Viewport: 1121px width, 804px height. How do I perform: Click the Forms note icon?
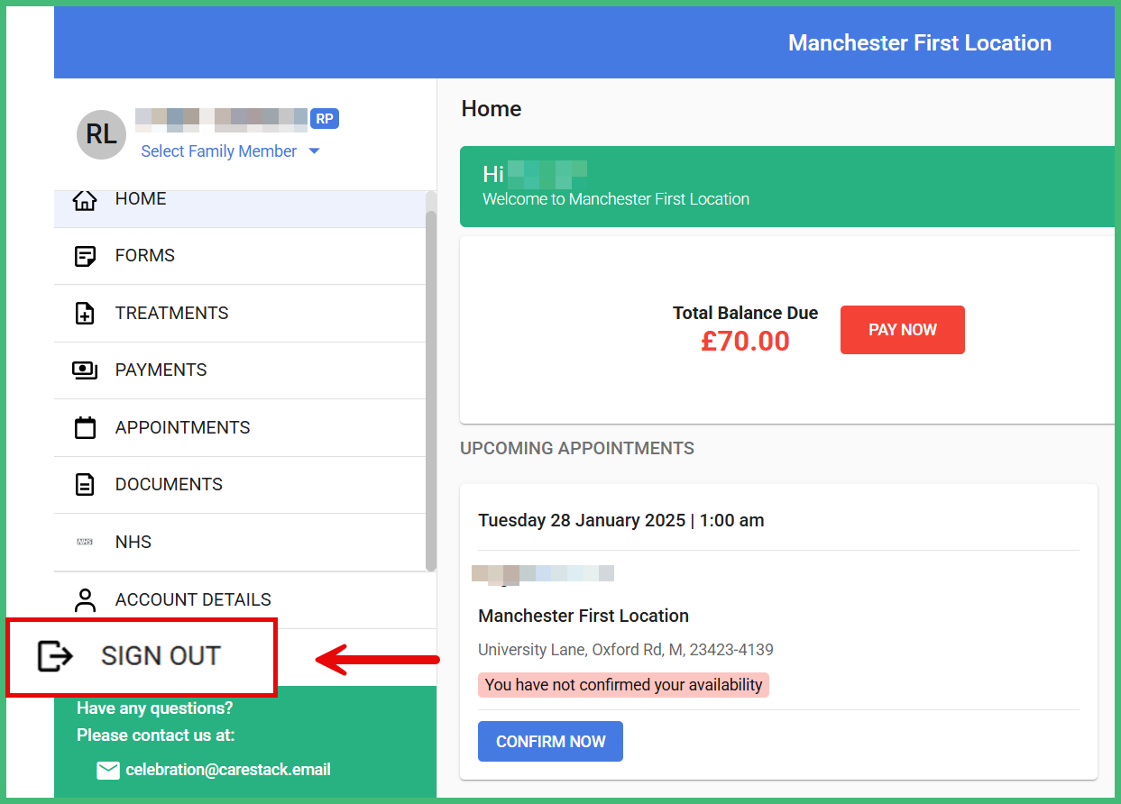(x=85, y=256)
